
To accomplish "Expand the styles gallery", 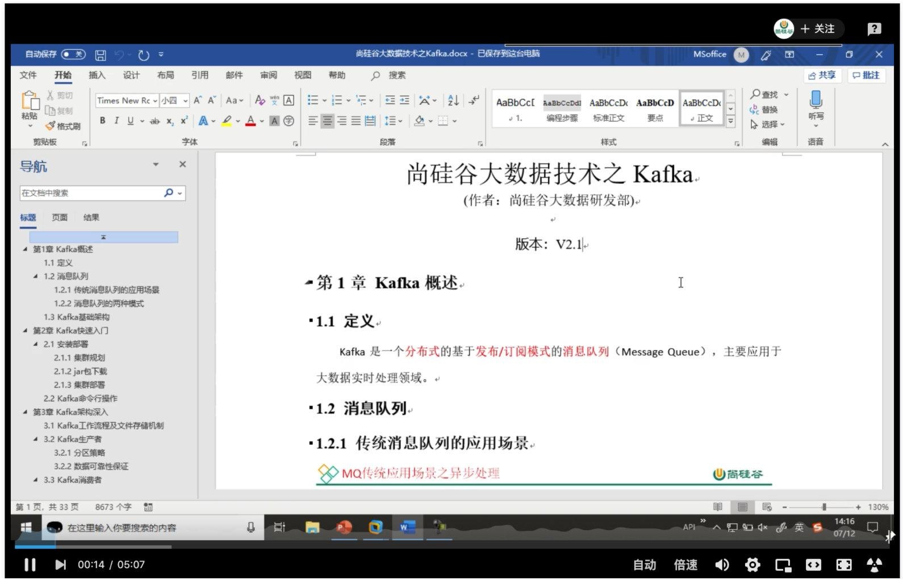I will 730,121.
